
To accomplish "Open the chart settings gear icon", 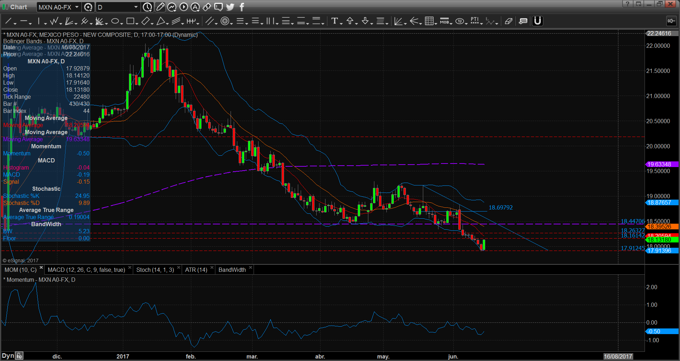I will 88,7.
